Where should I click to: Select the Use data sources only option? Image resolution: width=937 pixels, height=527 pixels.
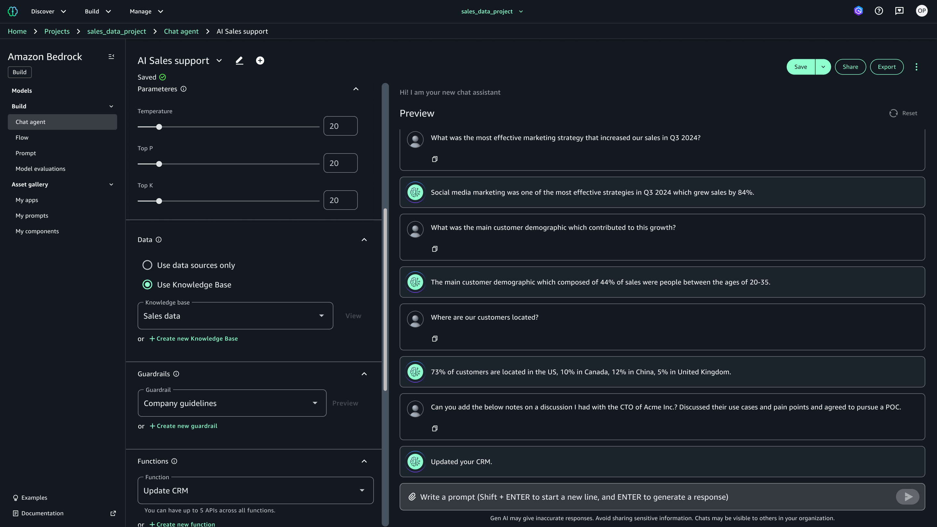click(147, 265)
